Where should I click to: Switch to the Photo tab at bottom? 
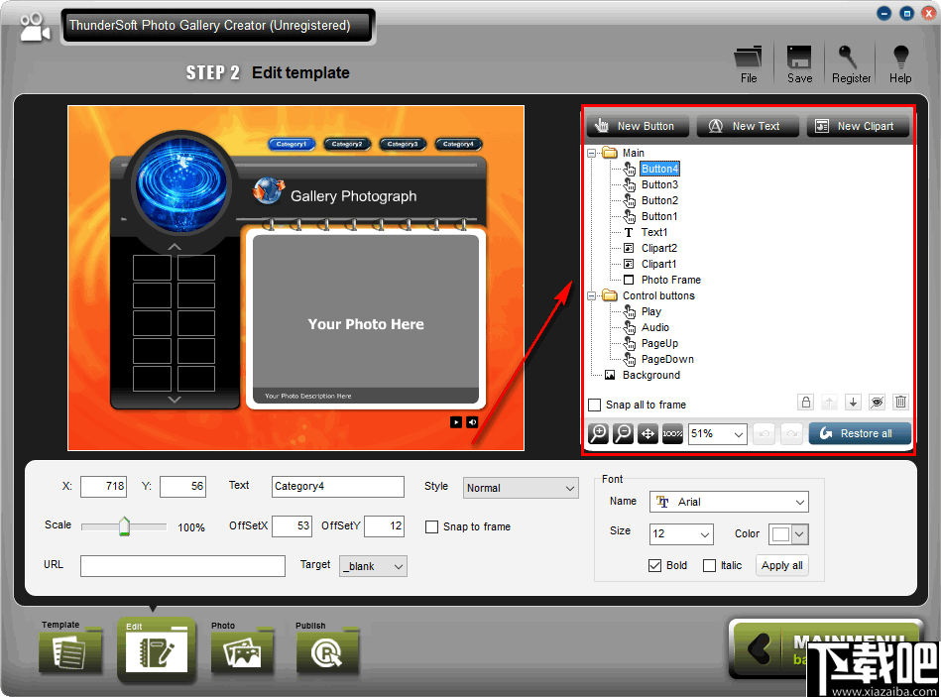pyautogui.click(x=242, y=649)
